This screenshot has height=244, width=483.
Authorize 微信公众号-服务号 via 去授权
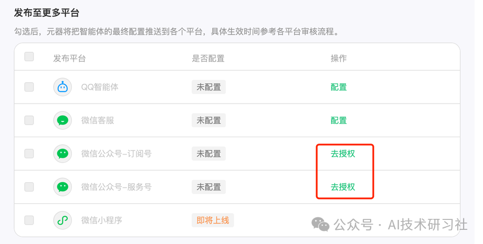tap(343, 186)
